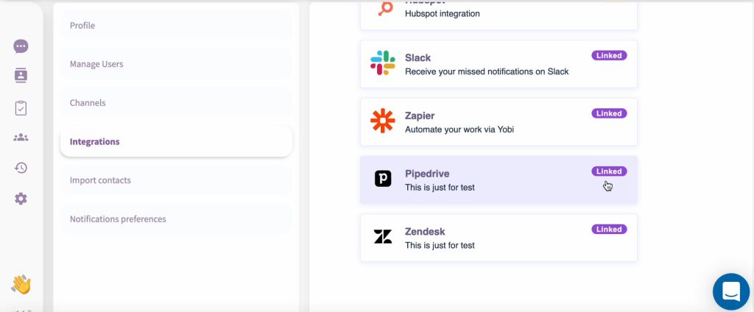Open Notifications preferences

coord(177,219)
